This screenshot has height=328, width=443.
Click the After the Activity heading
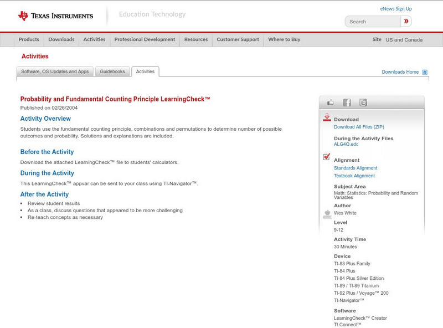tap(44, 194)
